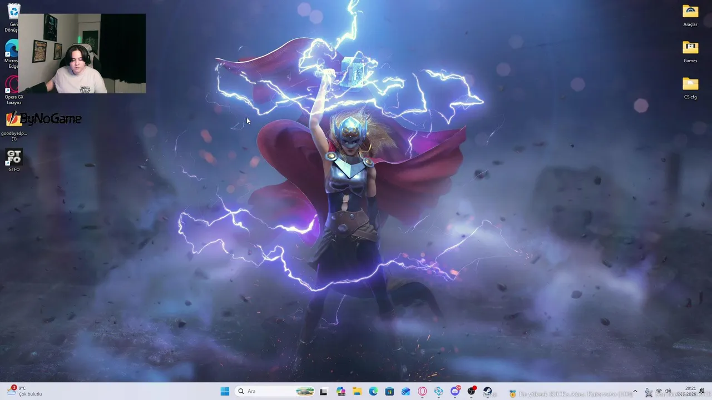Switch to Opera GX in the taskbar
The height and width of the screenshot is (400, 712).
(x=422, y=391)
